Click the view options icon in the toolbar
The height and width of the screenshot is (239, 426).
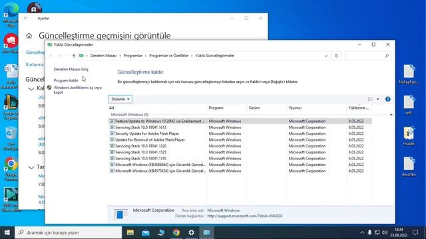pos(370,99)
